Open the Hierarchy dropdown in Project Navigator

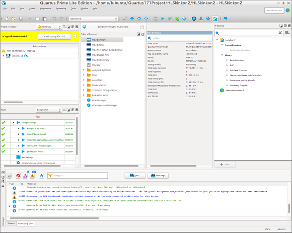coord(49,27)
